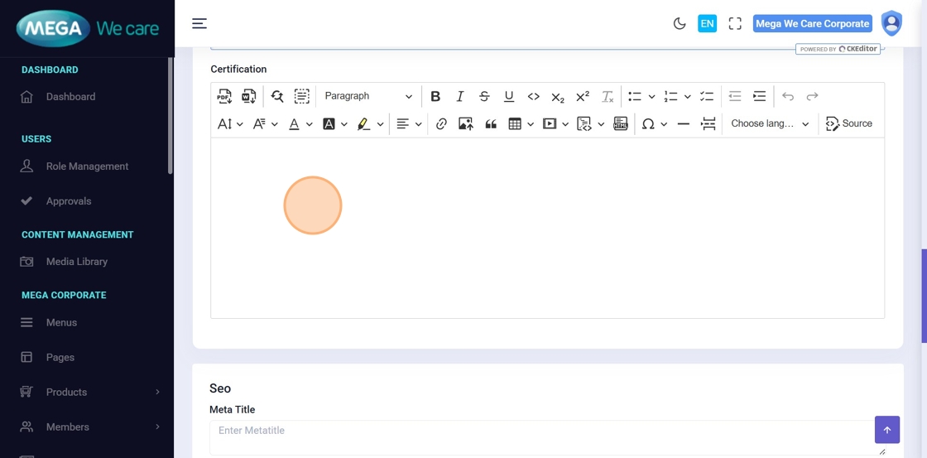Click the Source editing button
Image resolution: width=927 pixels, height=458 pixels.
pyautogui.click(x=849, y=123)
